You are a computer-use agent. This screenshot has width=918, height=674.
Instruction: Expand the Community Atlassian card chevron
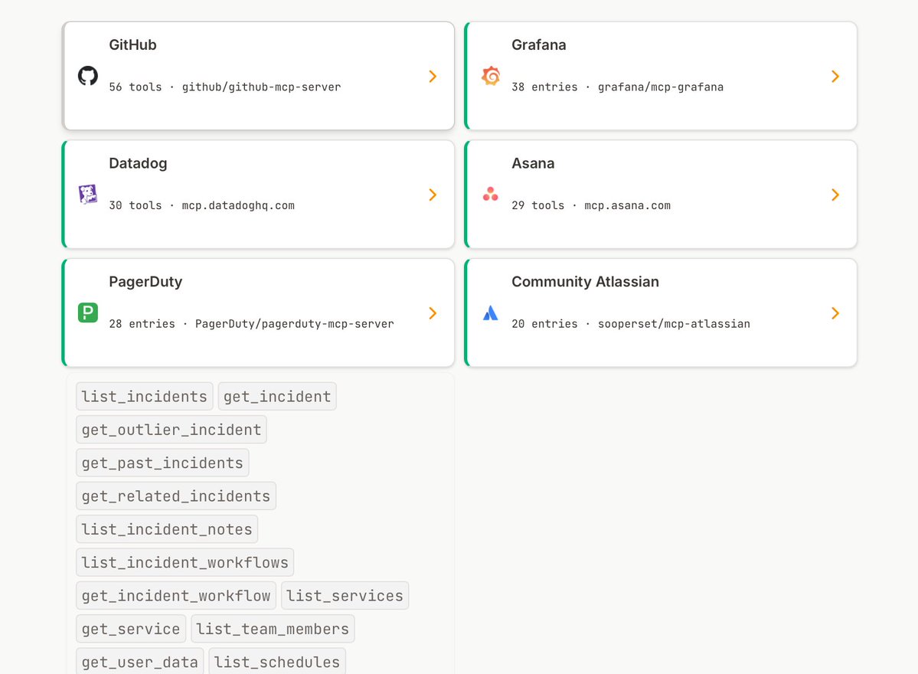click(835, 312)
